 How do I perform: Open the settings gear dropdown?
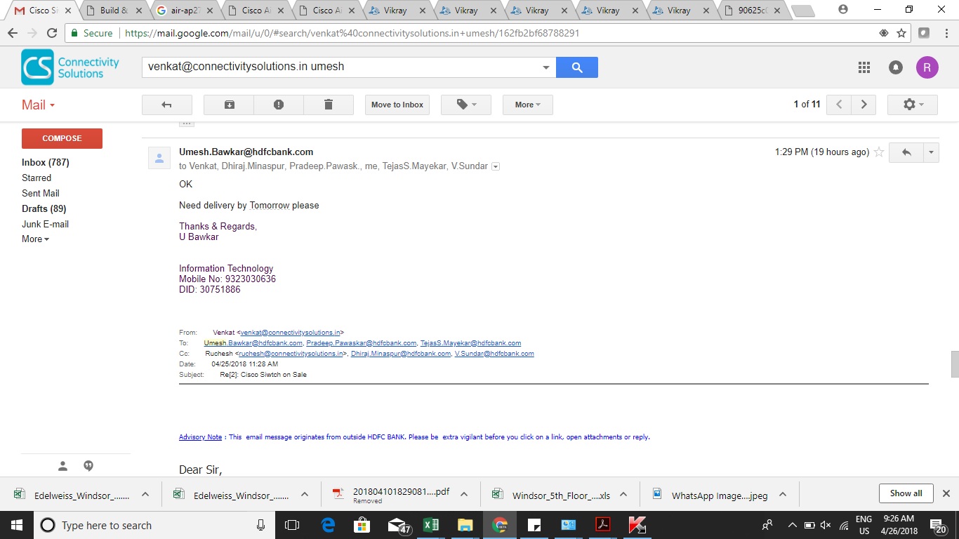(x=913, y=105)
